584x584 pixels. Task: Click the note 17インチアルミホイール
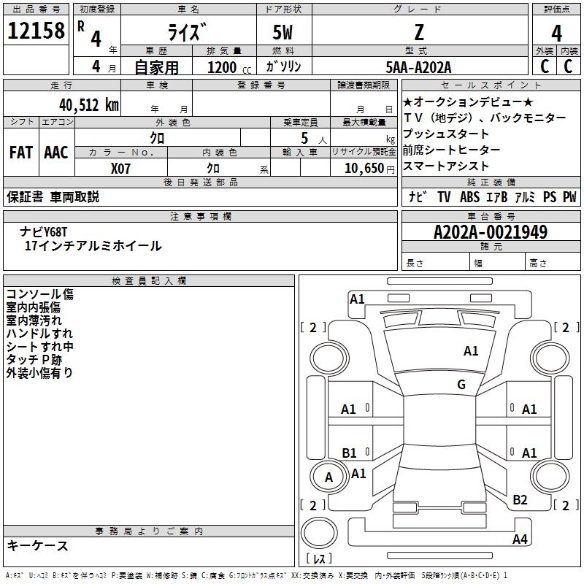coord(93,246)
